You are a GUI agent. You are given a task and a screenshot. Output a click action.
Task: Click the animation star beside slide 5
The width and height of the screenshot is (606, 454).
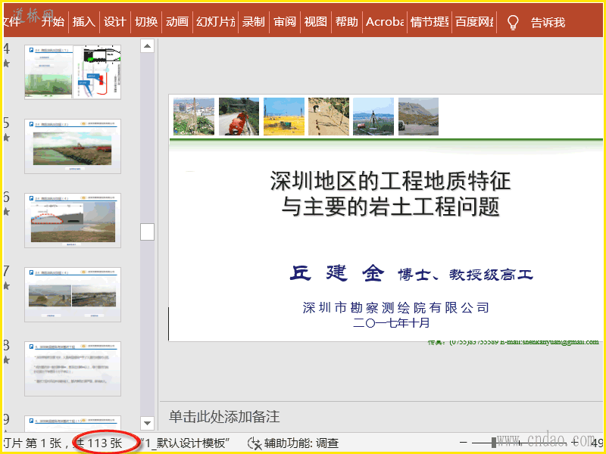click(x=6, y=138)
